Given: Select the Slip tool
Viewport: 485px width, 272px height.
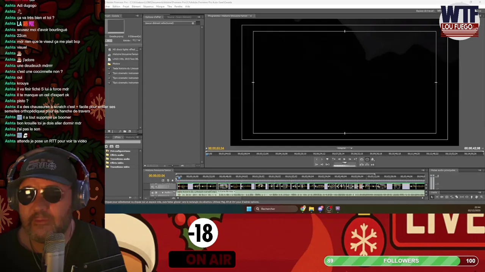Looking at the screenshot, I should (462, 197).
